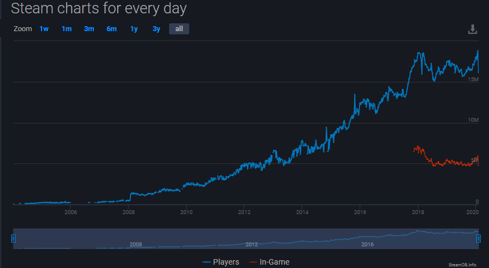
Task: Click the 2014 x-axis label
Action: pyautogui.click(x=302, y=212)
